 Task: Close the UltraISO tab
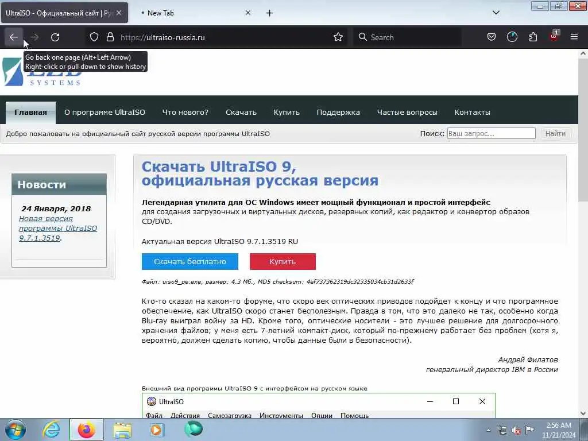click(119, 13)
